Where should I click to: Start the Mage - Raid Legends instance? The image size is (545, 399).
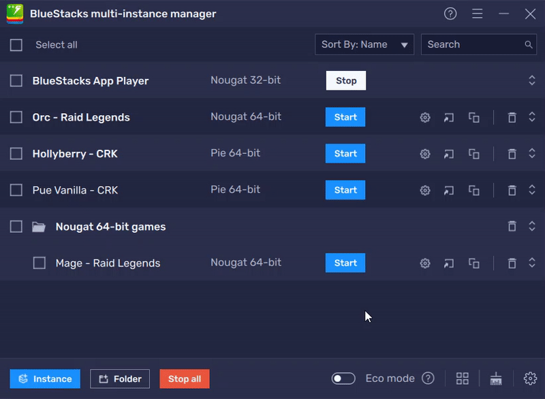point(345,263)
